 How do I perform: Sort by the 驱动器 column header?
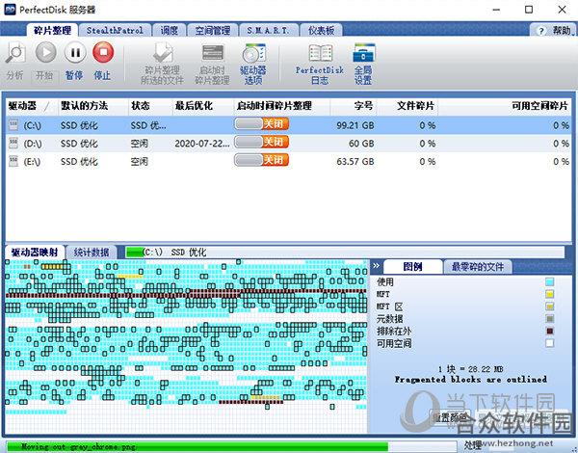tap(32, 106)
